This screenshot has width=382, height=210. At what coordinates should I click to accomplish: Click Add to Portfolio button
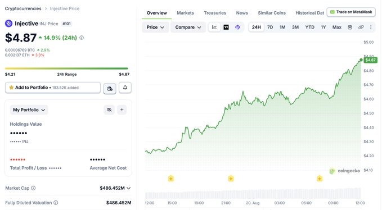pyautogui.click(x=53, y=88)
